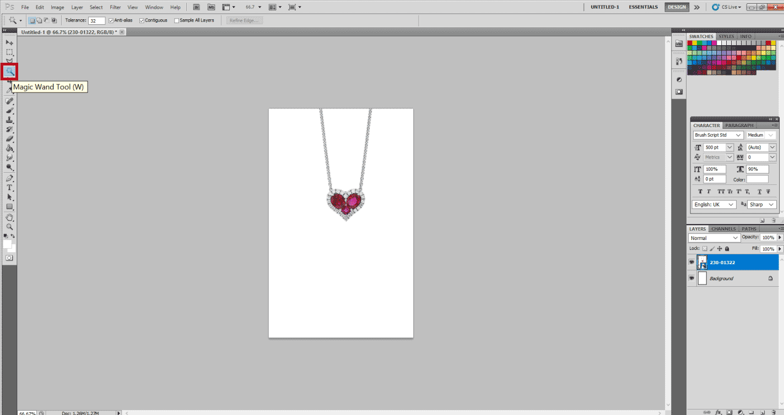Select the Move tool
Screen dimensions: 784x415
click(x=9, y=42)
